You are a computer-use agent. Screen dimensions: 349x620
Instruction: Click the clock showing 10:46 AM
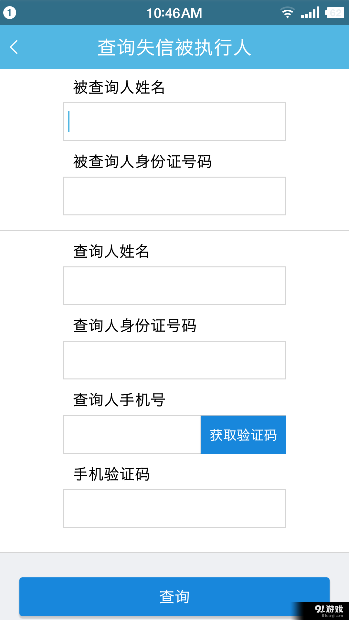[174, 13]
